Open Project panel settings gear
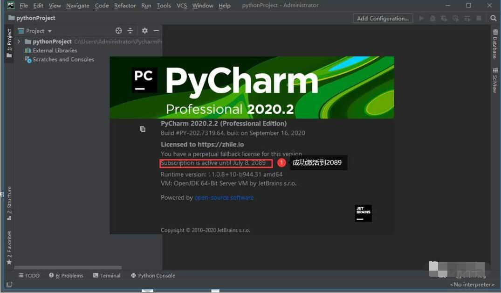Image resolution: width=501 pixels, height=293 pixels. coord(145,31)
